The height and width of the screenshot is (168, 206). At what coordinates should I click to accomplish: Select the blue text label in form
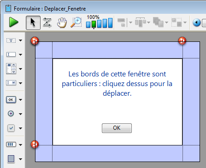click(117, 84)
